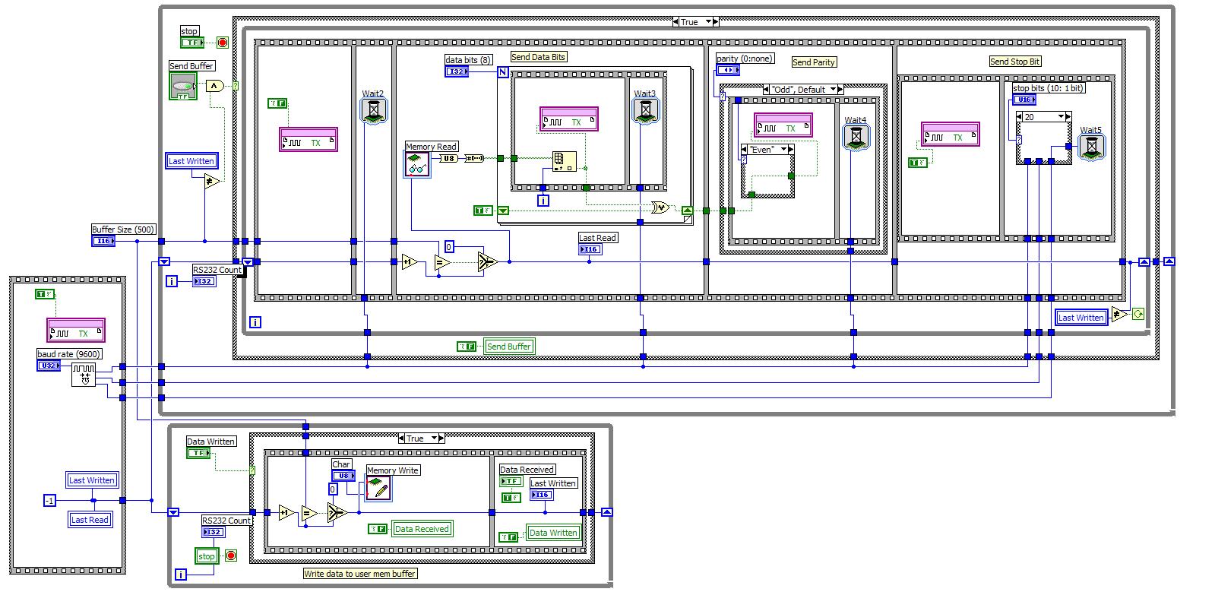Click the stop bits U16 terminal
The width and height of the screenshot is (1215, 592).
click(x=1024, y=100)
